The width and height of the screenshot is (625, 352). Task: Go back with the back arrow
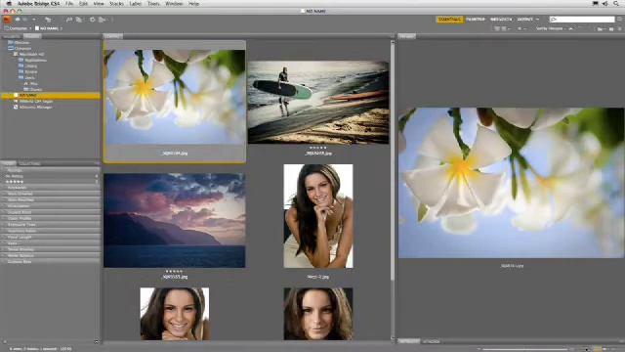(18, 20)
